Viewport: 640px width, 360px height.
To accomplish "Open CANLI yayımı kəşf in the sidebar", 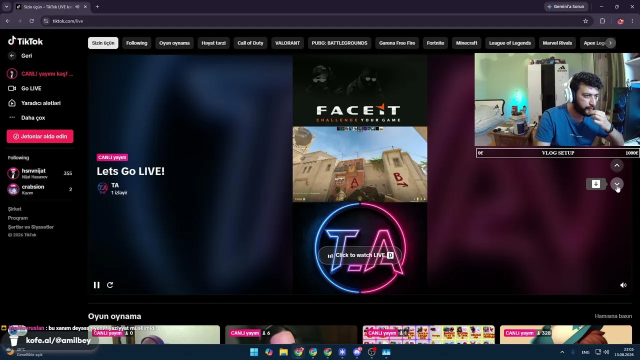I will [x=40, y=74].
